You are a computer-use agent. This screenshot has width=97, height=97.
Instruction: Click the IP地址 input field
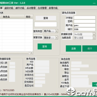pos(85,18)
